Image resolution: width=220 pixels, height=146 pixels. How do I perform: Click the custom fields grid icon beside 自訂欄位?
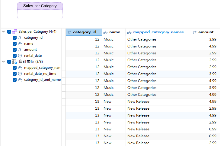[14, 62]
